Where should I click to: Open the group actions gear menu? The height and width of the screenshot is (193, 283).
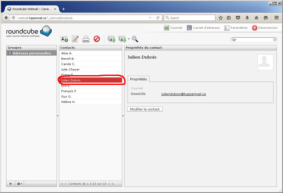(x=19, y=184)
